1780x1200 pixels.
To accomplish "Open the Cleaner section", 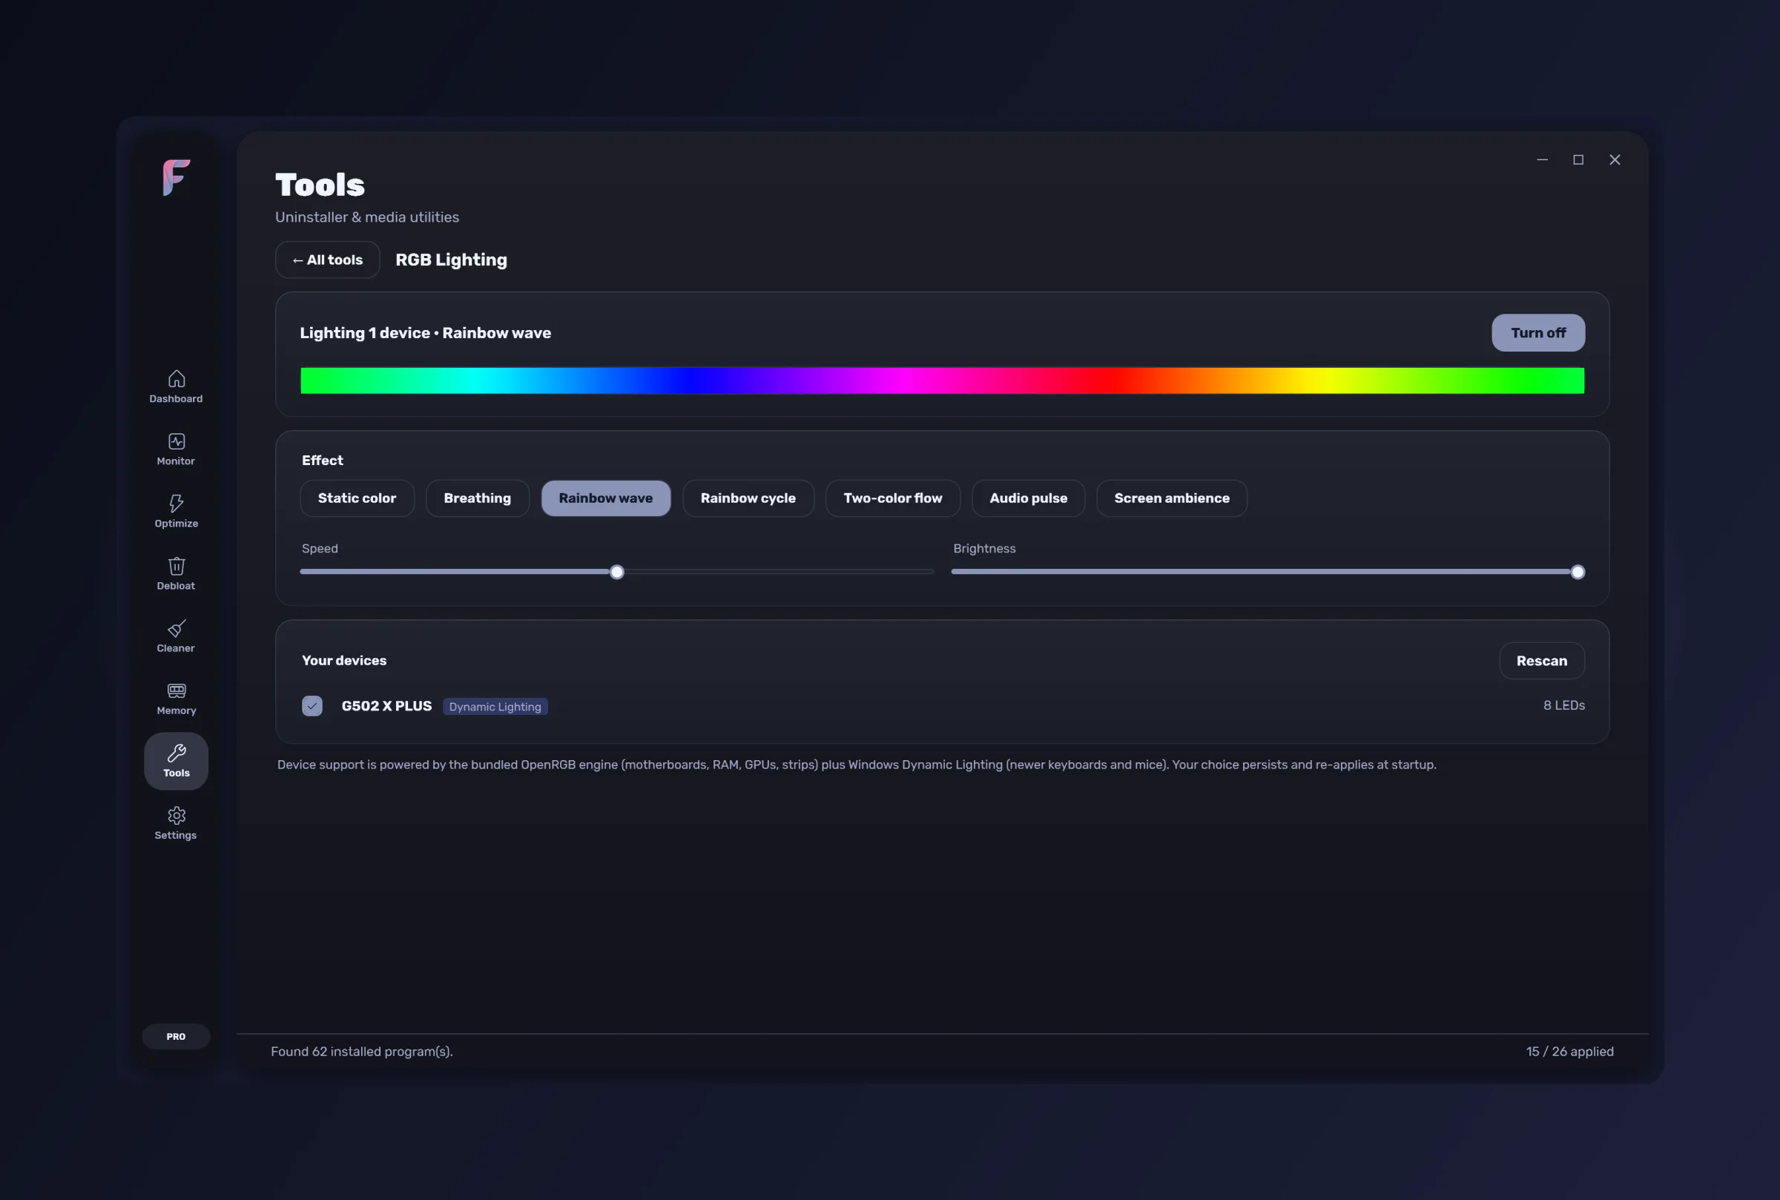I will click(176, 636).
